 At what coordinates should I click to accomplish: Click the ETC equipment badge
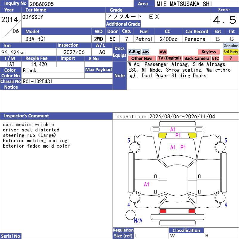tap(215, 58)
